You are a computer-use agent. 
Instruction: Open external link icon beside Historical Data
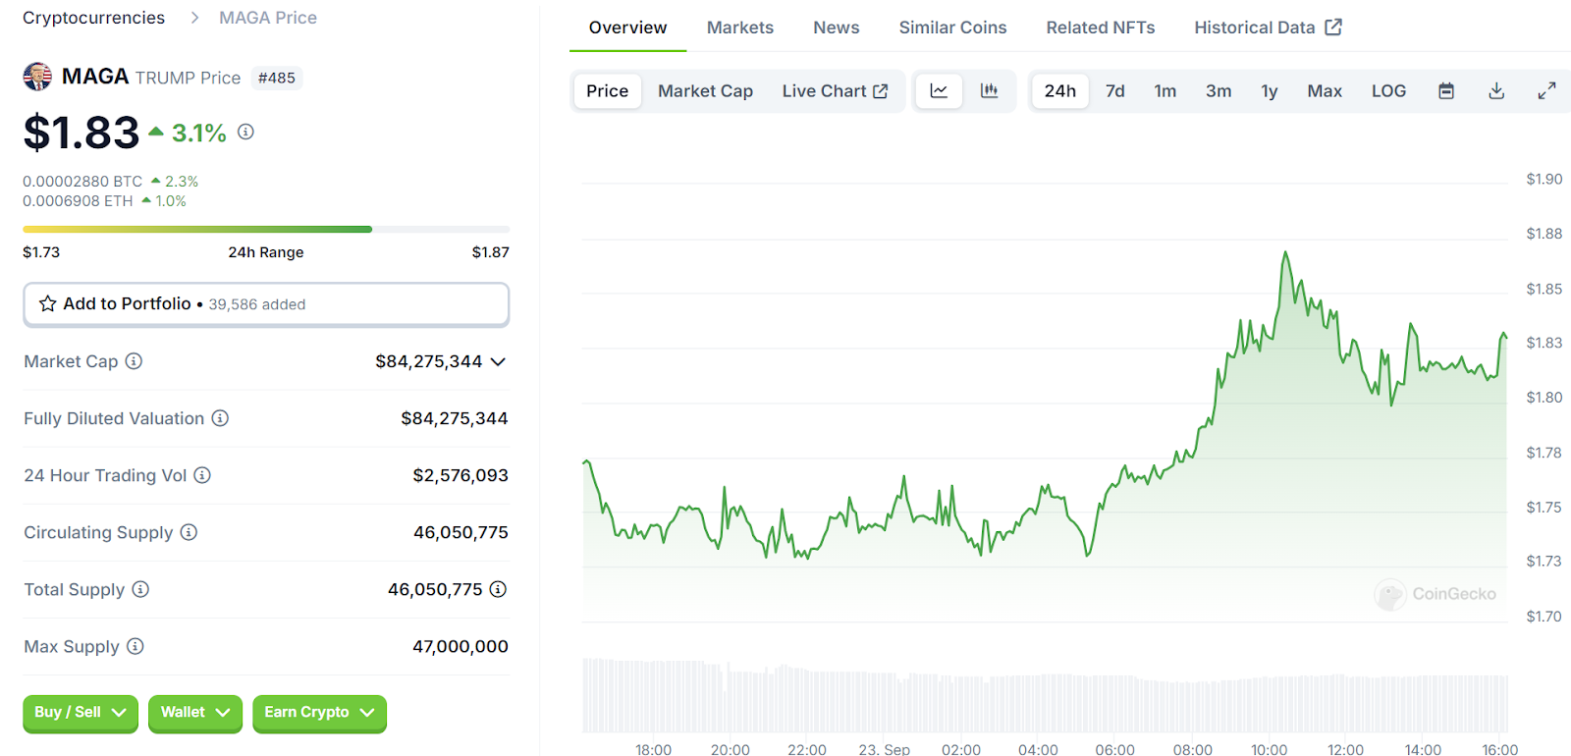pos(1333,27)
